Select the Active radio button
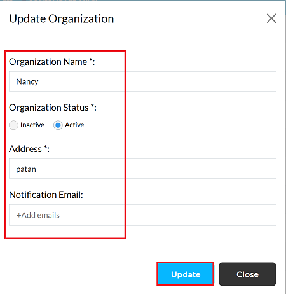286x294 pixels. click(58, 125)
